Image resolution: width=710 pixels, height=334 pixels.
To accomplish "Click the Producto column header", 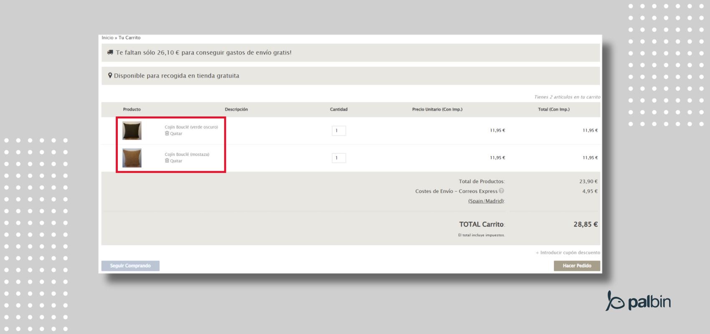I will pos(132,109).
